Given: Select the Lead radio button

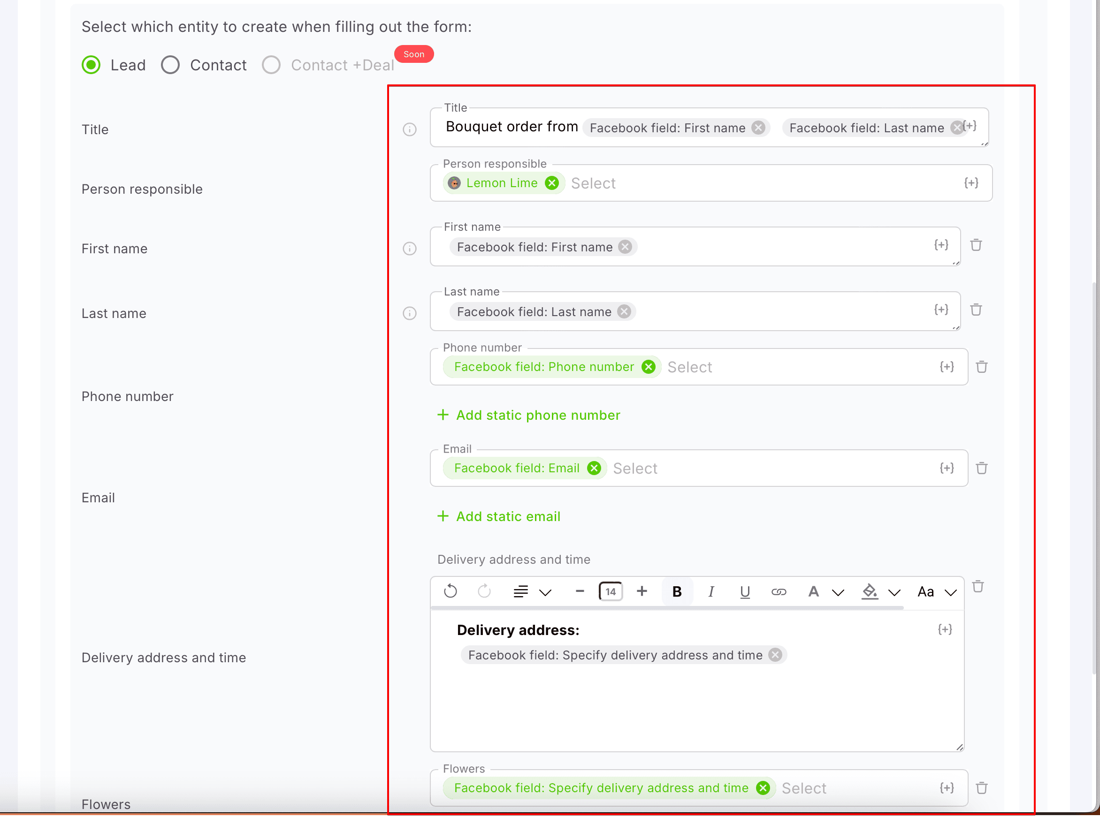Looking at the screenshot, I should 91,65.
